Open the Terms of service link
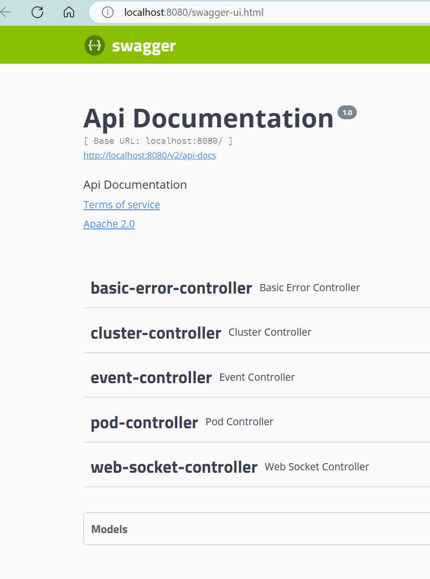430x579 pixels. point(122,204)
